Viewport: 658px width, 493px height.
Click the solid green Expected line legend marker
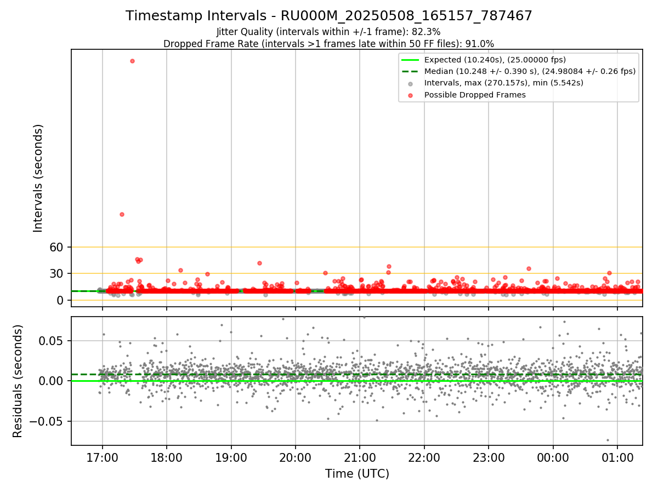(x=411, y=60)
